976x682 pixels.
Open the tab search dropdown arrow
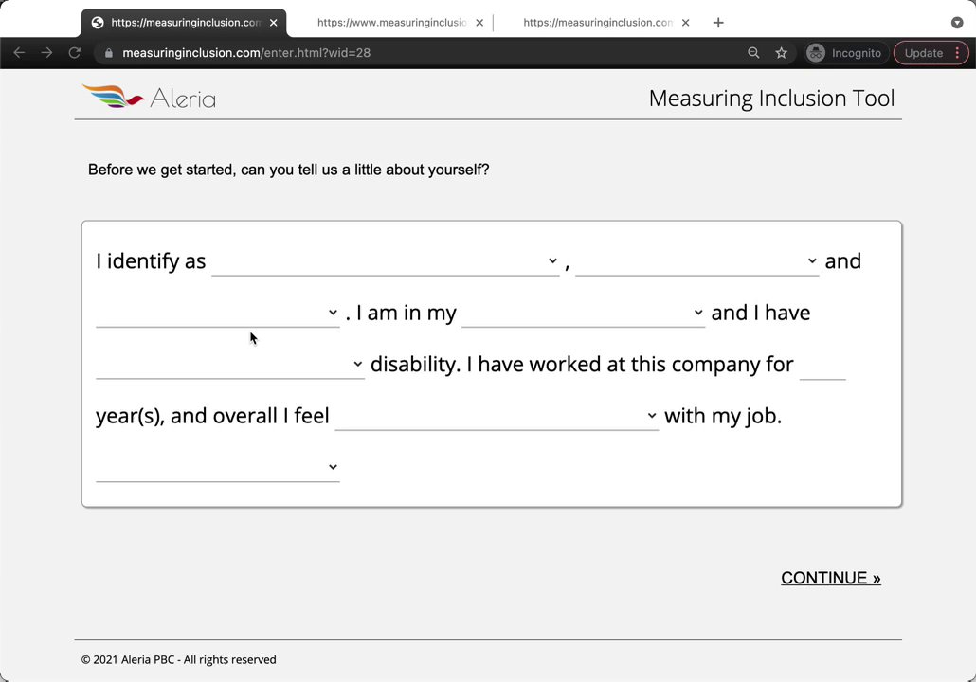pyautogui.click(x=956, y=22)
